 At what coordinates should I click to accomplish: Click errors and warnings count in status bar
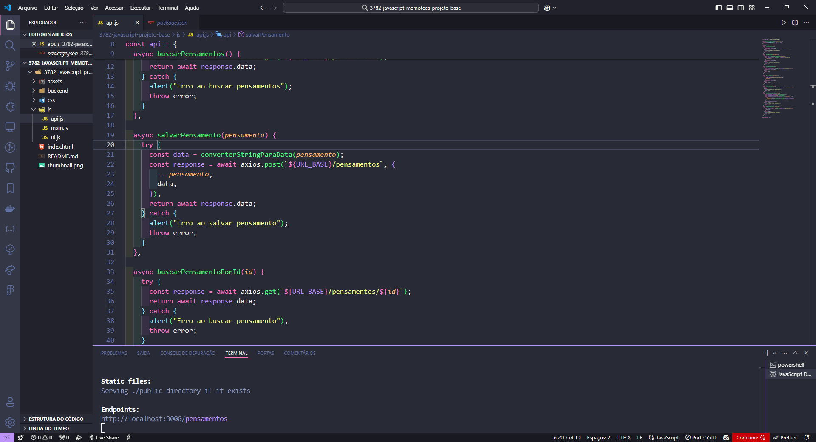(42, 437)
